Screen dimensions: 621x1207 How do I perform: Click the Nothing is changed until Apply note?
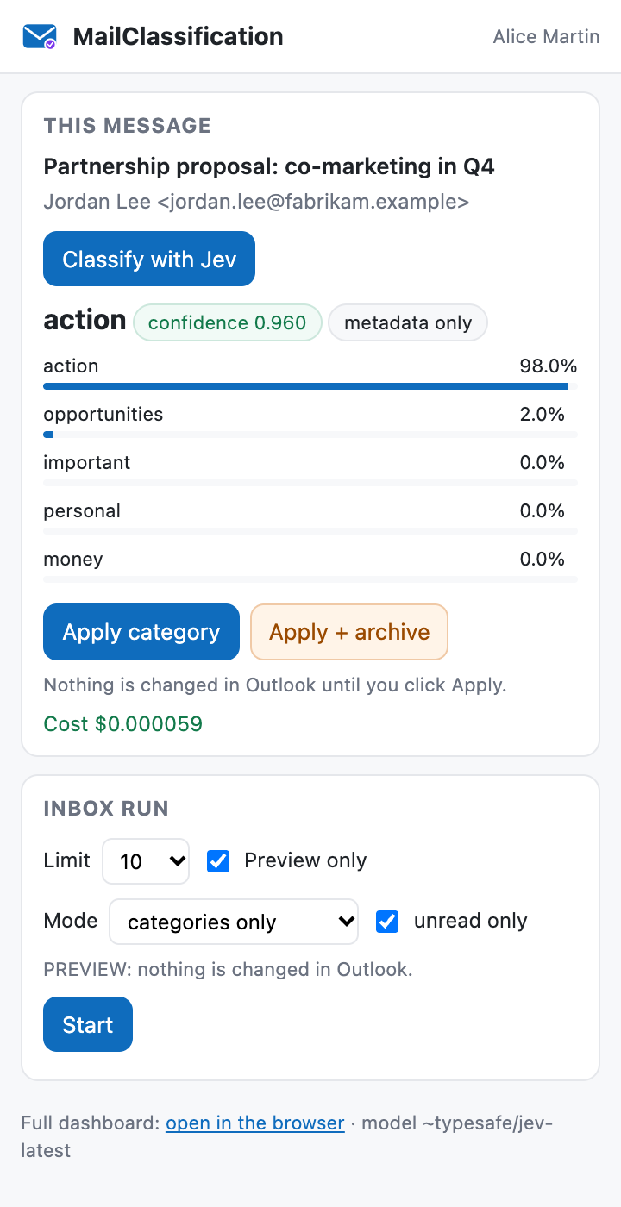tap(275, 685)
